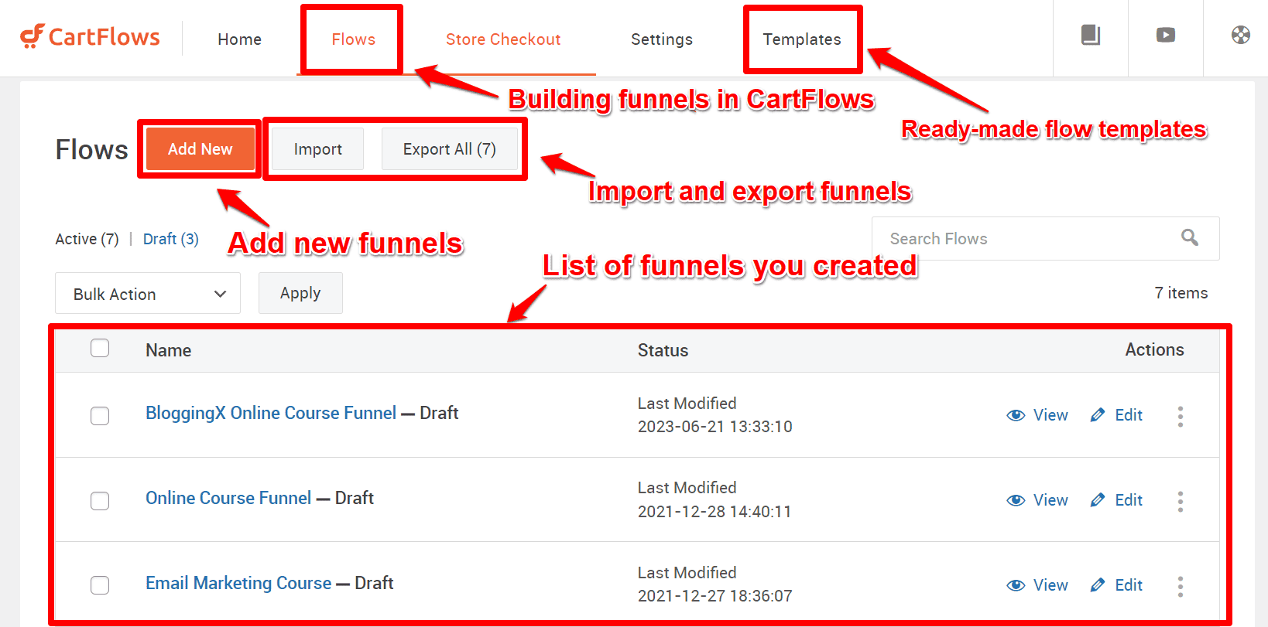
Task: Open three-dot menu for Email Marketing Course
Action: click(1180, 586)
